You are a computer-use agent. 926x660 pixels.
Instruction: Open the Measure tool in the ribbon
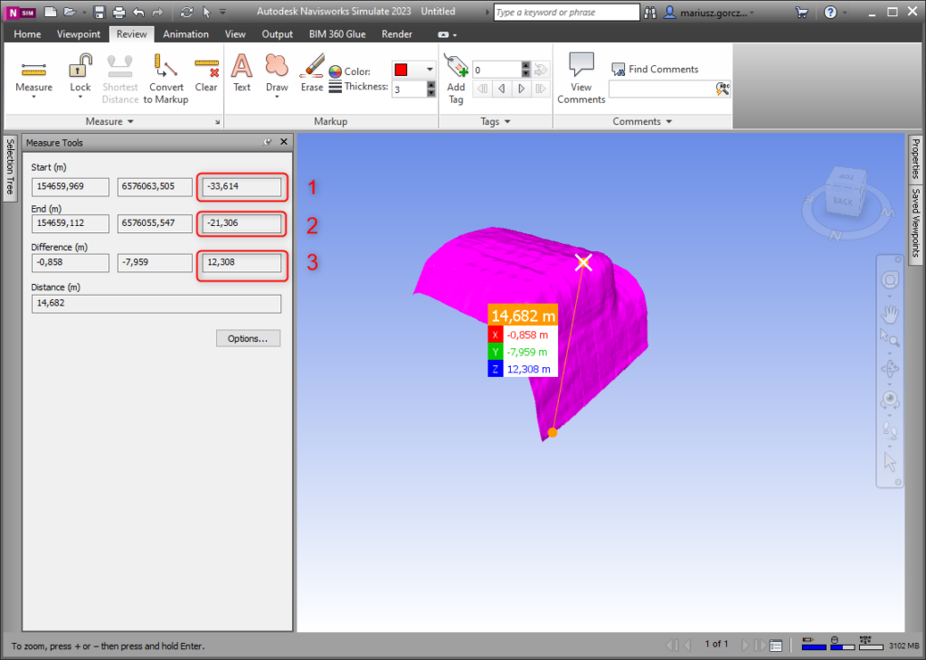pos(33,73)
